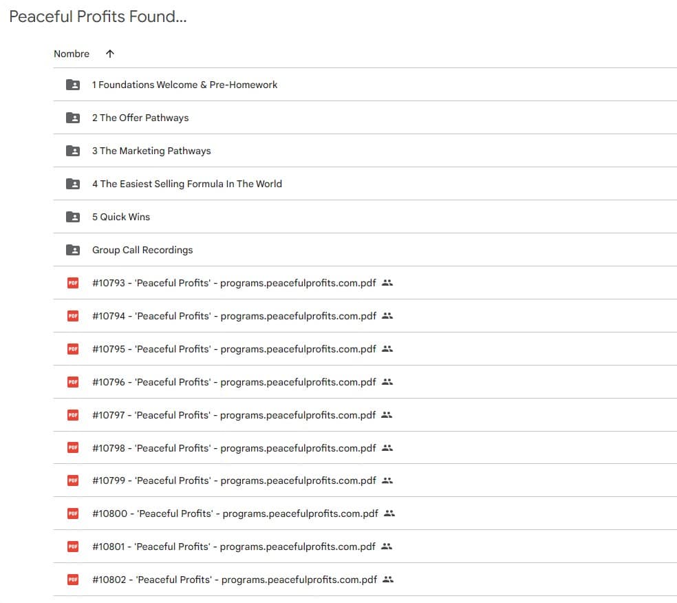Open the #10795 Peaceful Profits PDF

234,349
